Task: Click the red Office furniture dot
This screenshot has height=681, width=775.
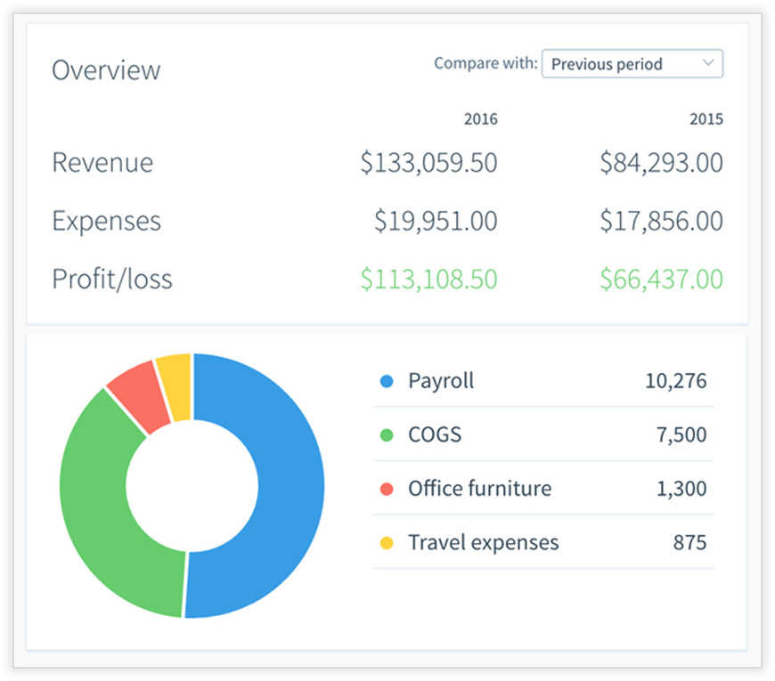Action: tap(387, 489)
